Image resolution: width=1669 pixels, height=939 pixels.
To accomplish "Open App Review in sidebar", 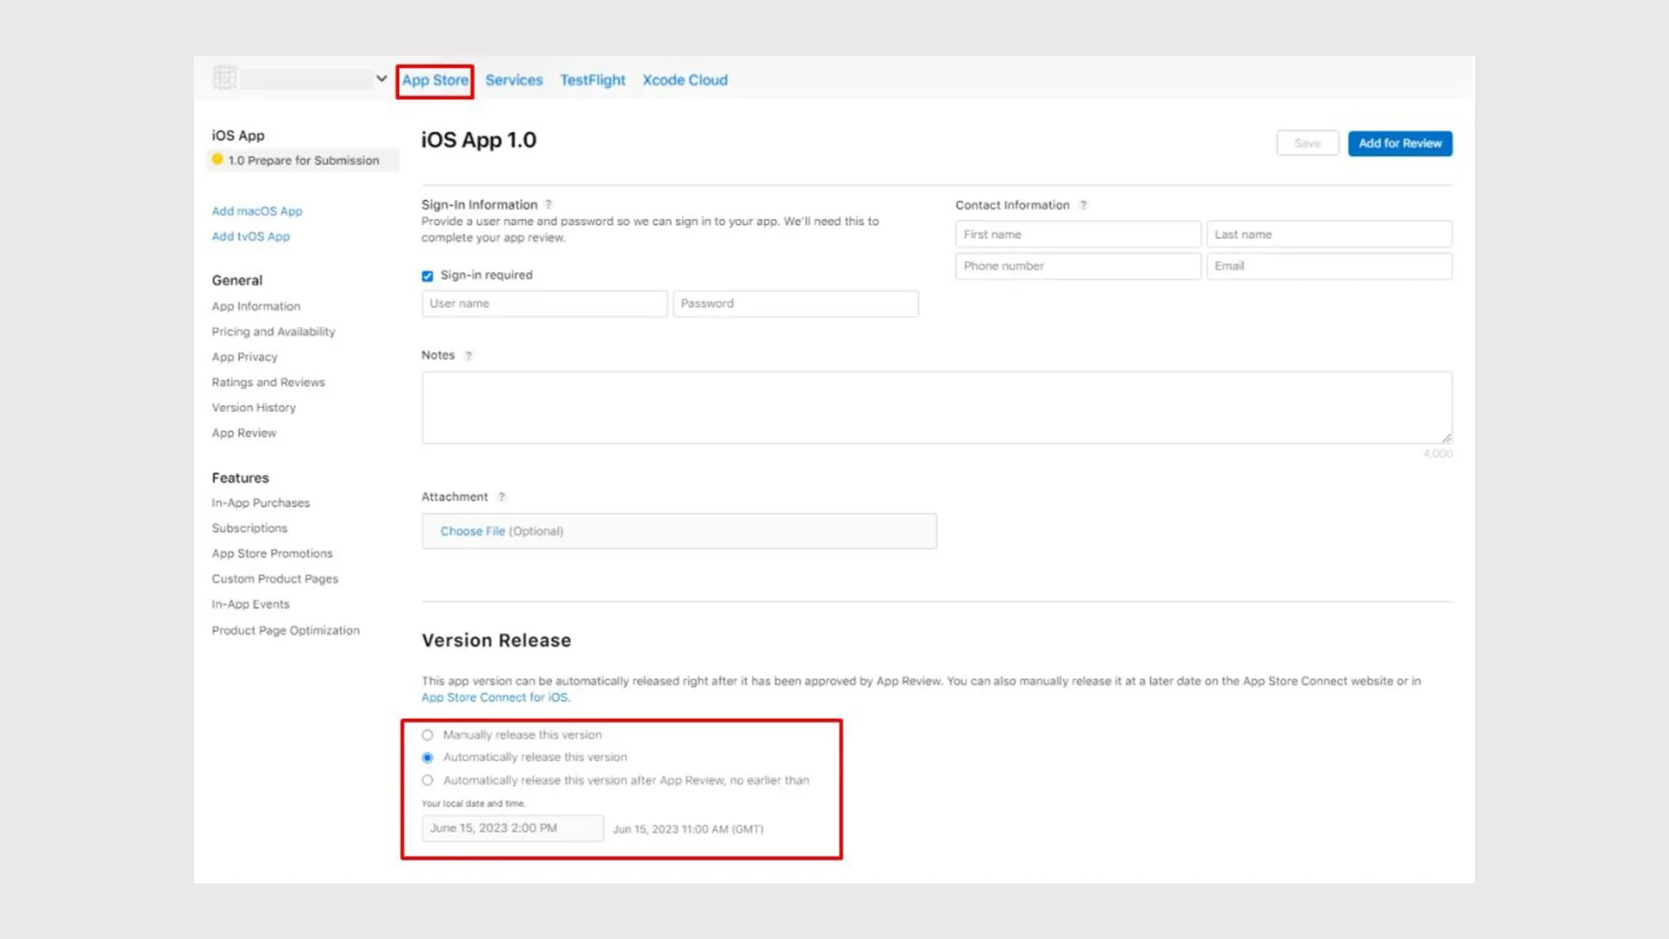I will 244,433.
